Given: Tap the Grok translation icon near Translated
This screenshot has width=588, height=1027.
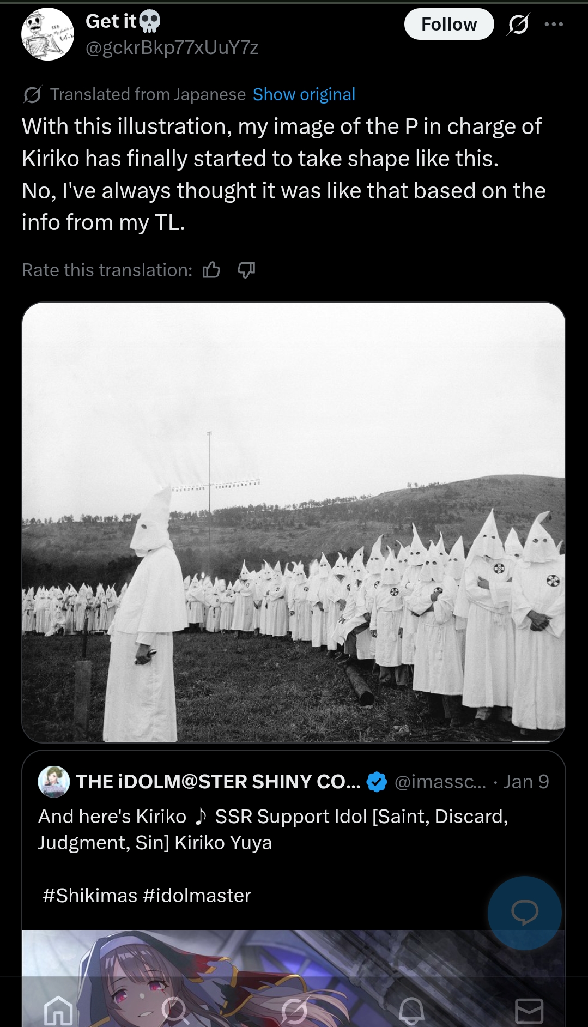Looking at the screenshot, I should tap(32, 95).
